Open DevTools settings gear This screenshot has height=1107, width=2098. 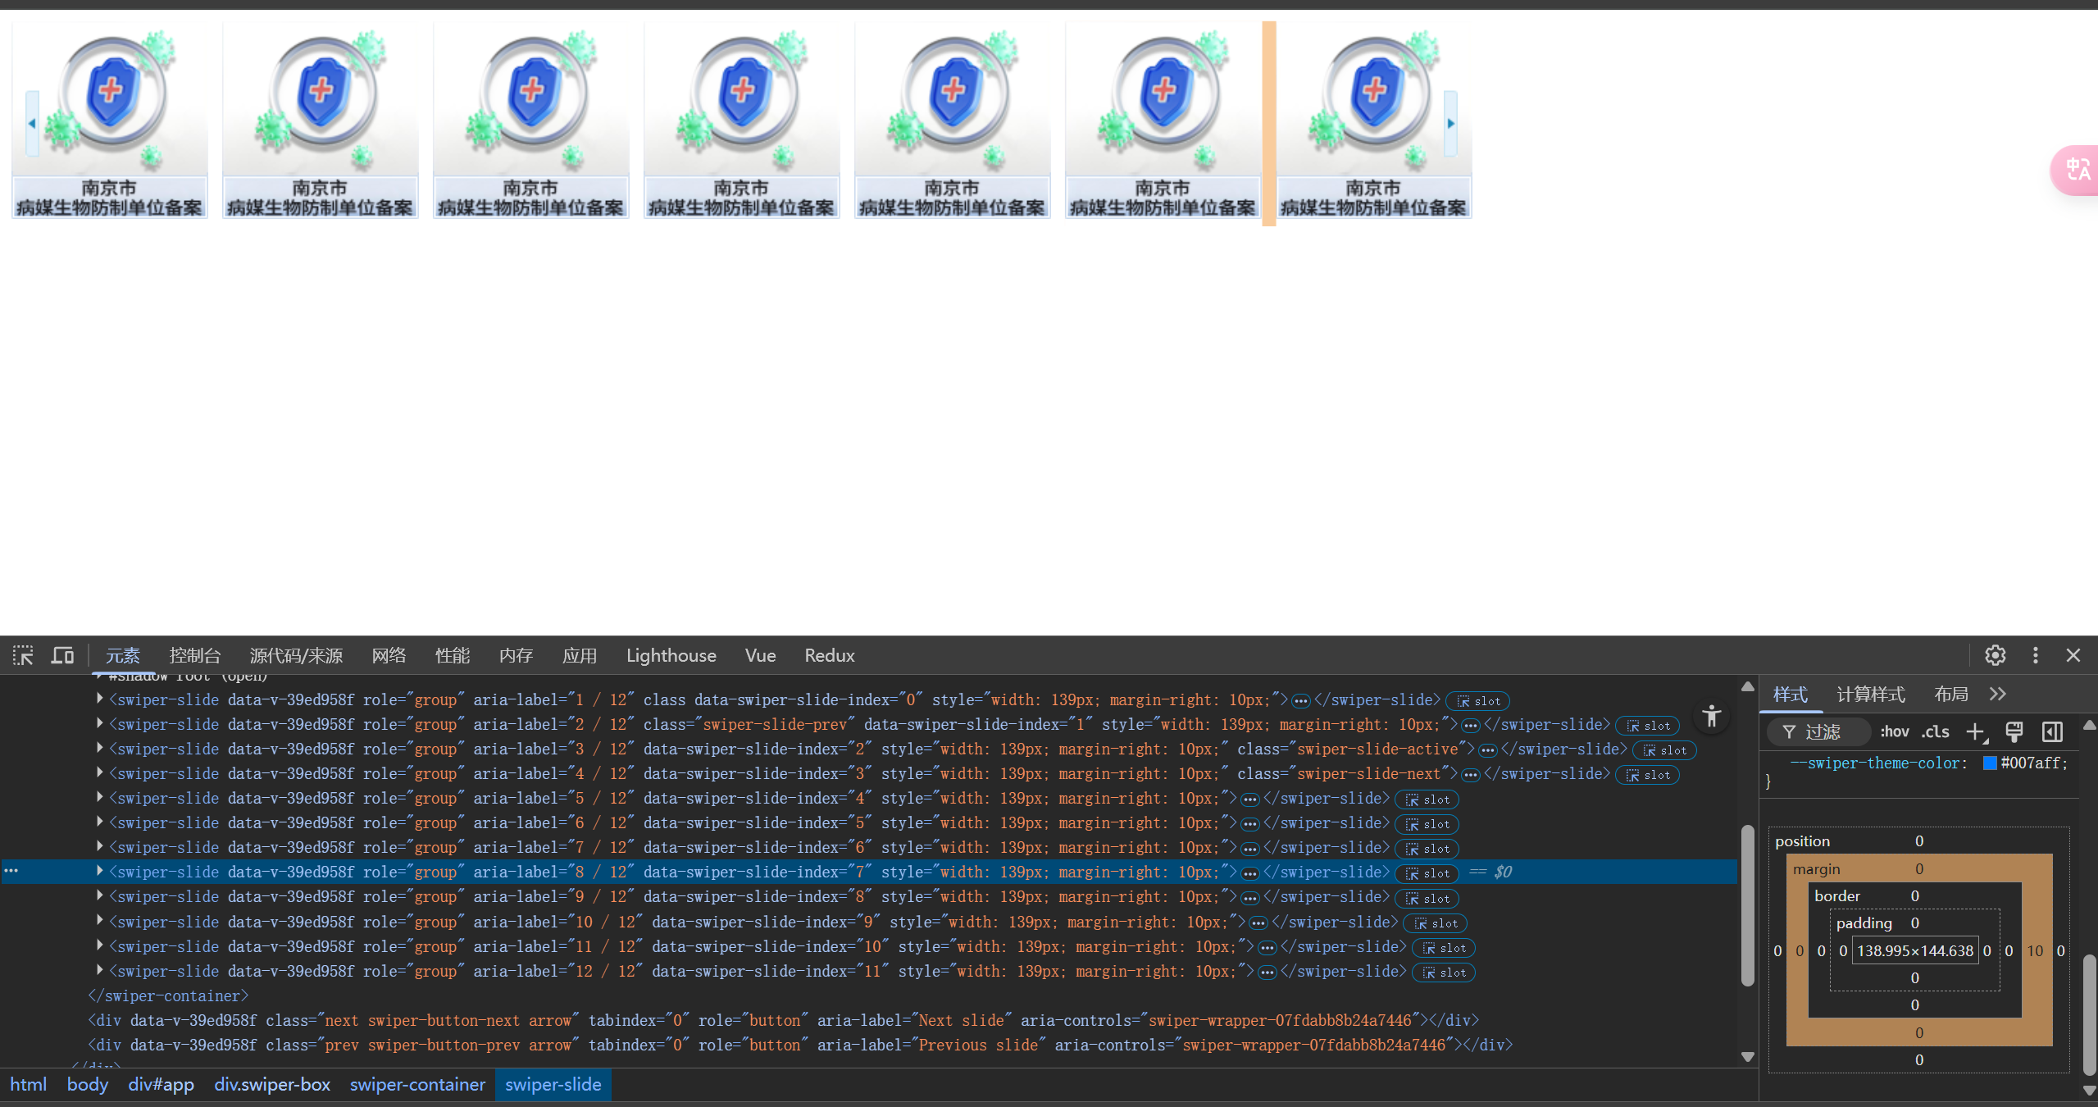pyautogui.click(x=1995, y=655)
